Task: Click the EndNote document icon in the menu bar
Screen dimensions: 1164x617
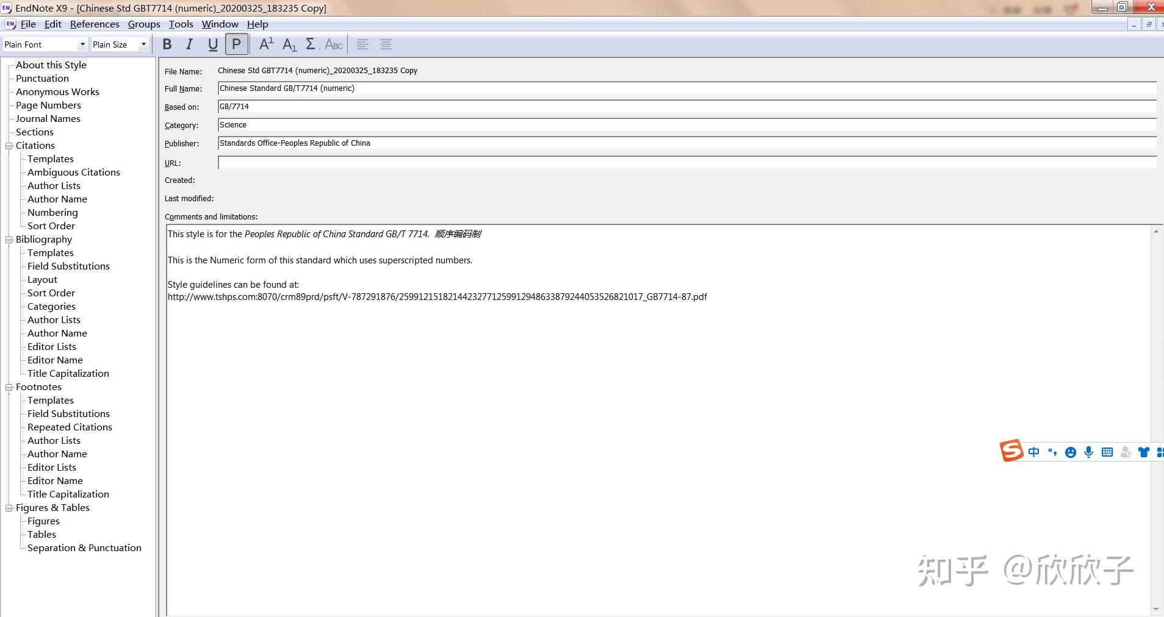Action: (x=10, y=24)
